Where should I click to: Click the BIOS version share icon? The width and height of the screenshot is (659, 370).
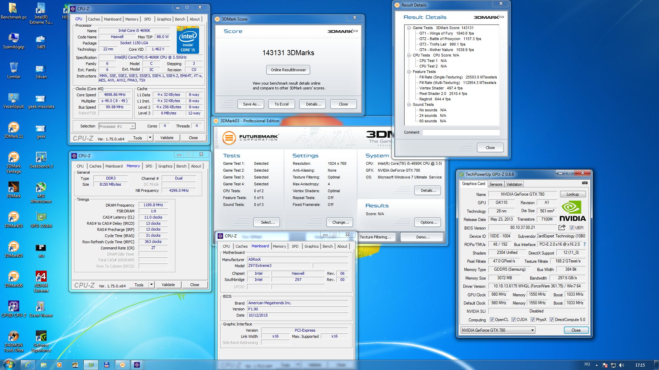(562, 227)
